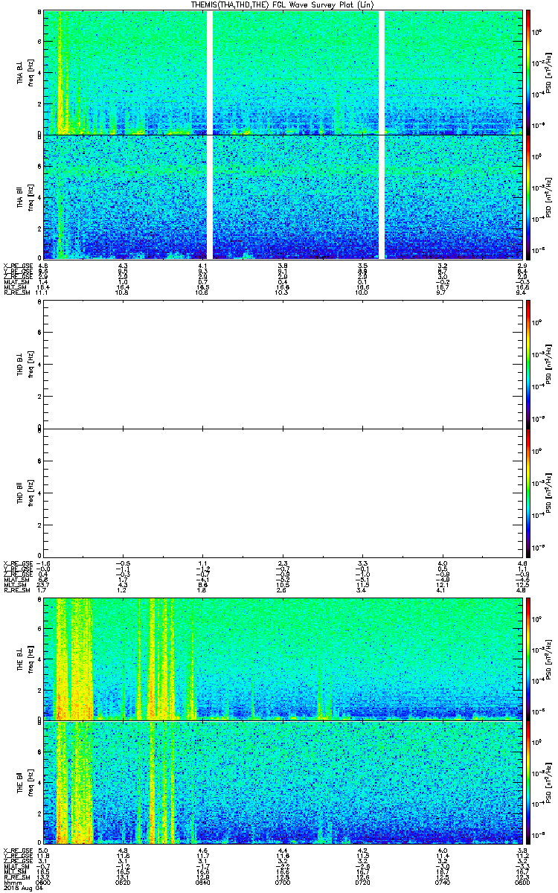Viewport: 558px width, 893px height.
Task: Click the empty THD B|| plot panel
Action: click(284, 492)
